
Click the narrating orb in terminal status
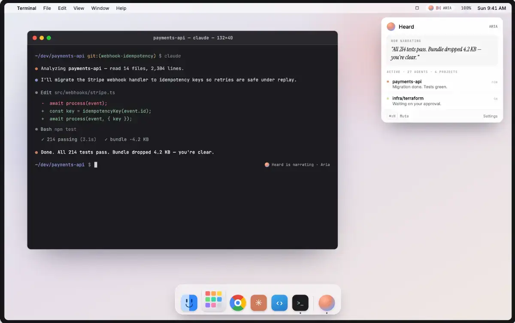tap(267, 165)
